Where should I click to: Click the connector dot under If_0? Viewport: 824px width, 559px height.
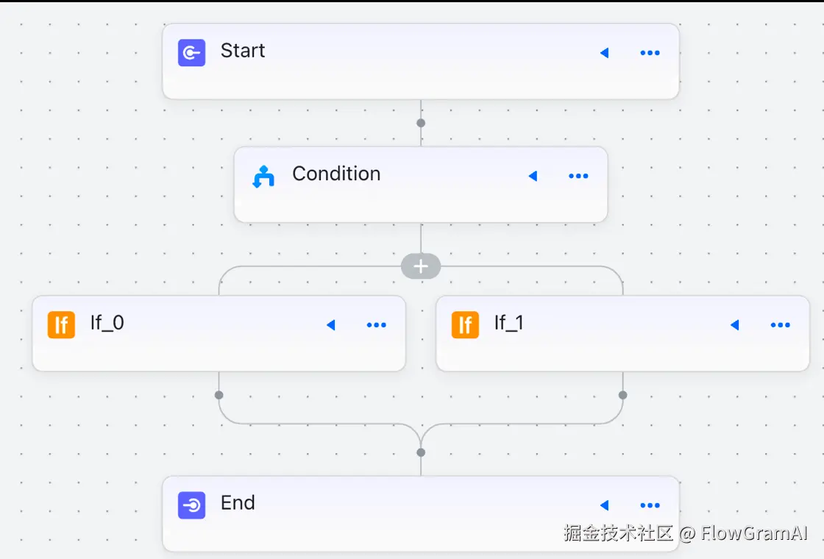[x=219, y=395]
